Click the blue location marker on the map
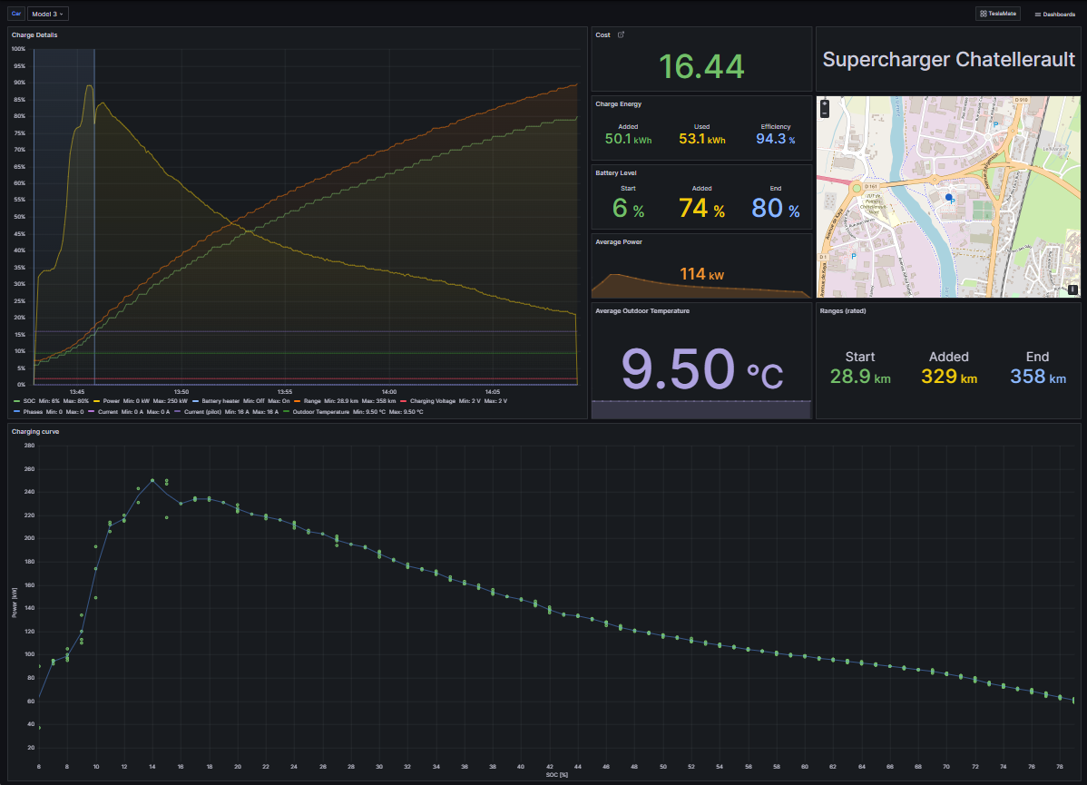The image size is (1087, 785). (x=949, y=198)
